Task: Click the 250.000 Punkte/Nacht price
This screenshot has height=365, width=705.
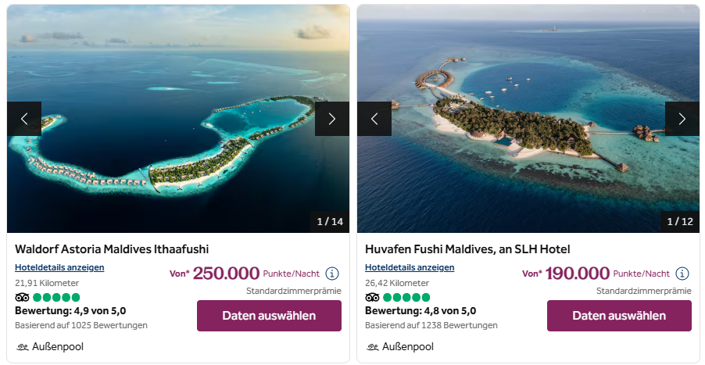Action: (226, 274)
